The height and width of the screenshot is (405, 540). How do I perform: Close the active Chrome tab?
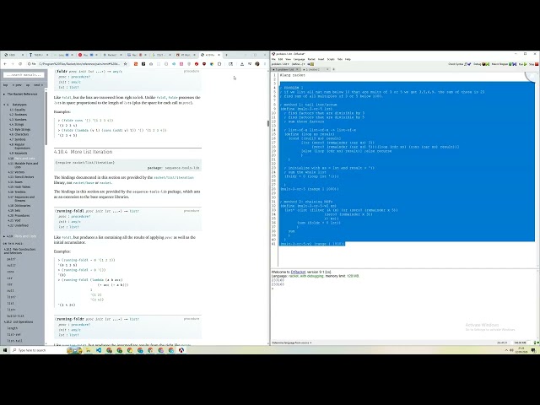coord(219,55)
